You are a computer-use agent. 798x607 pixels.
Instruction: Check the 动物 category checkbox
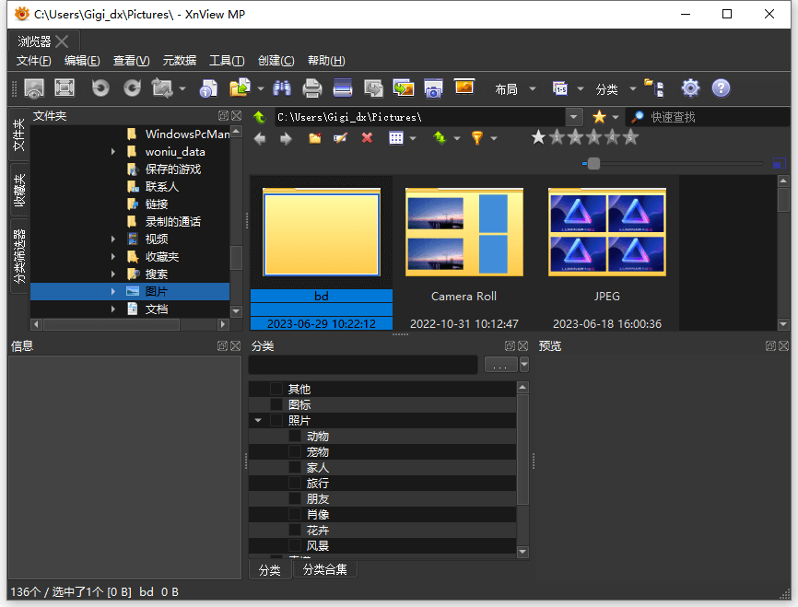point(295,436)
